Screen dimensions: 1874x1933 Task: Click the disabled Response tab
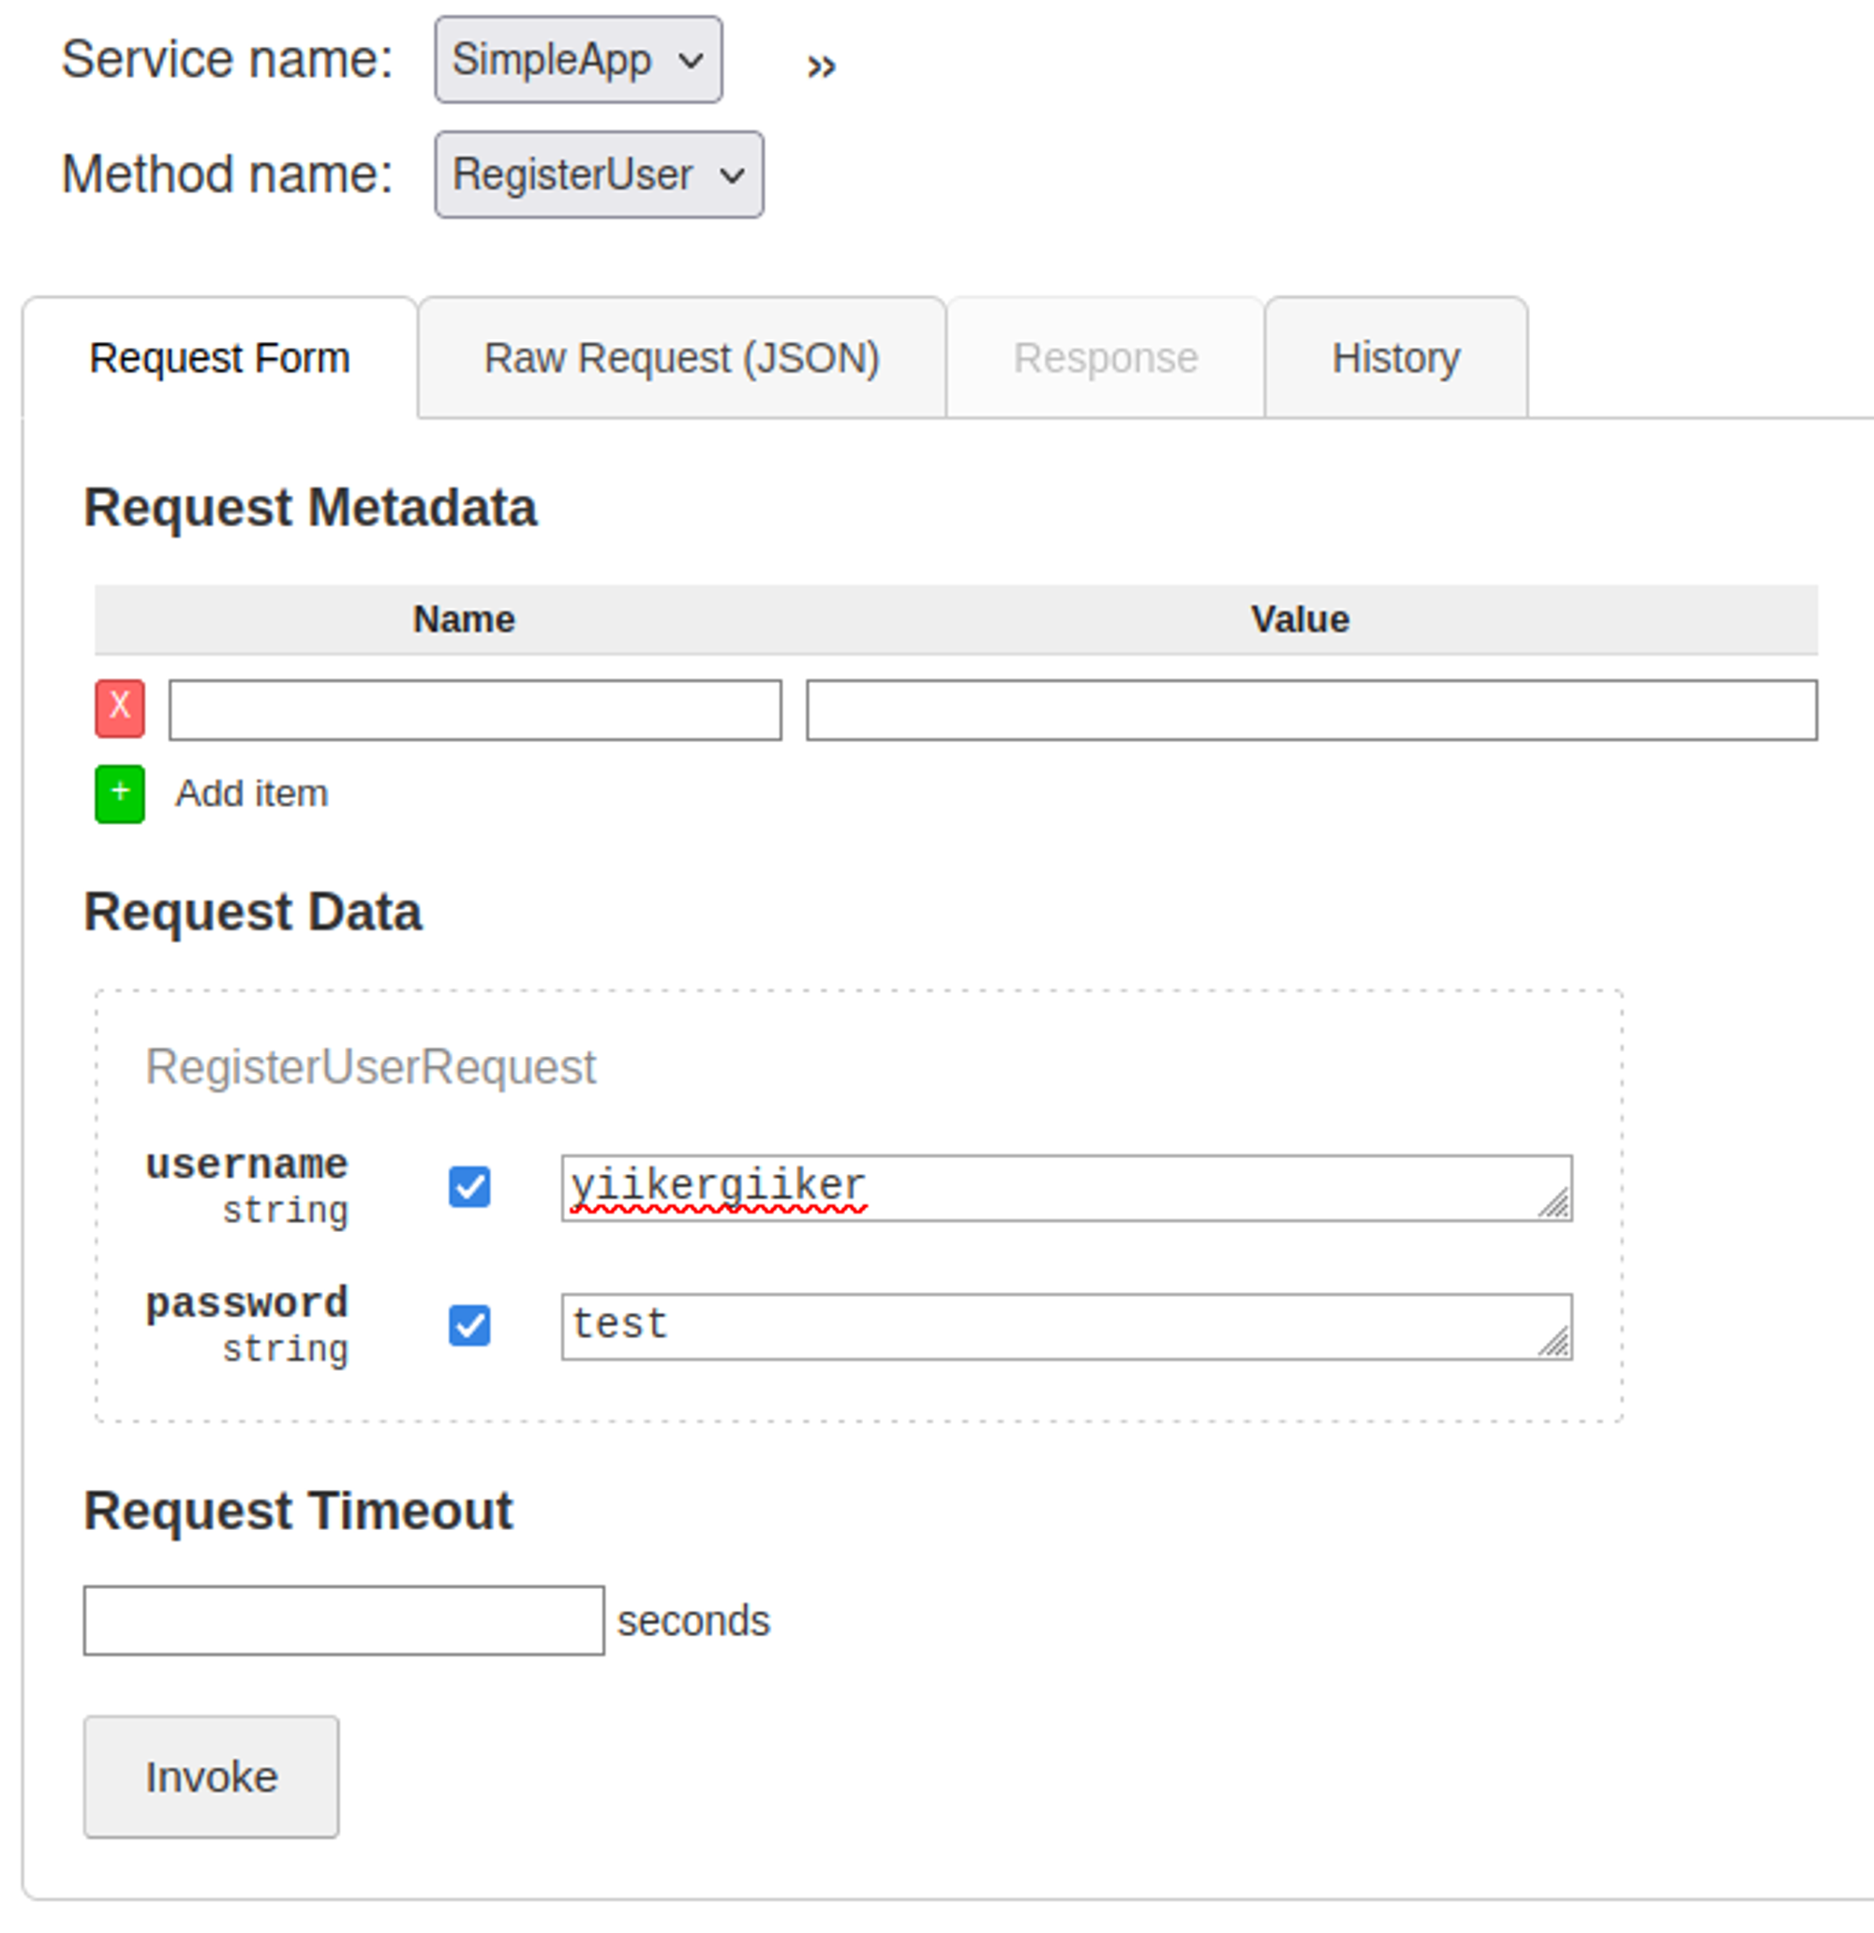click(x=1106, y=358)
